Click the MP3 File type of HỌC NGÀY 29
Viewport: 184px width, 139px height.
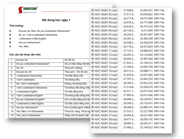[x=159, y=123]
